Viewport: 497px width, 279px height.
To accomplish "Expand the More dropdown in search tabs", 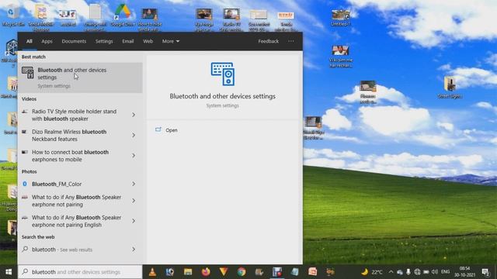I will click(171, 41).
